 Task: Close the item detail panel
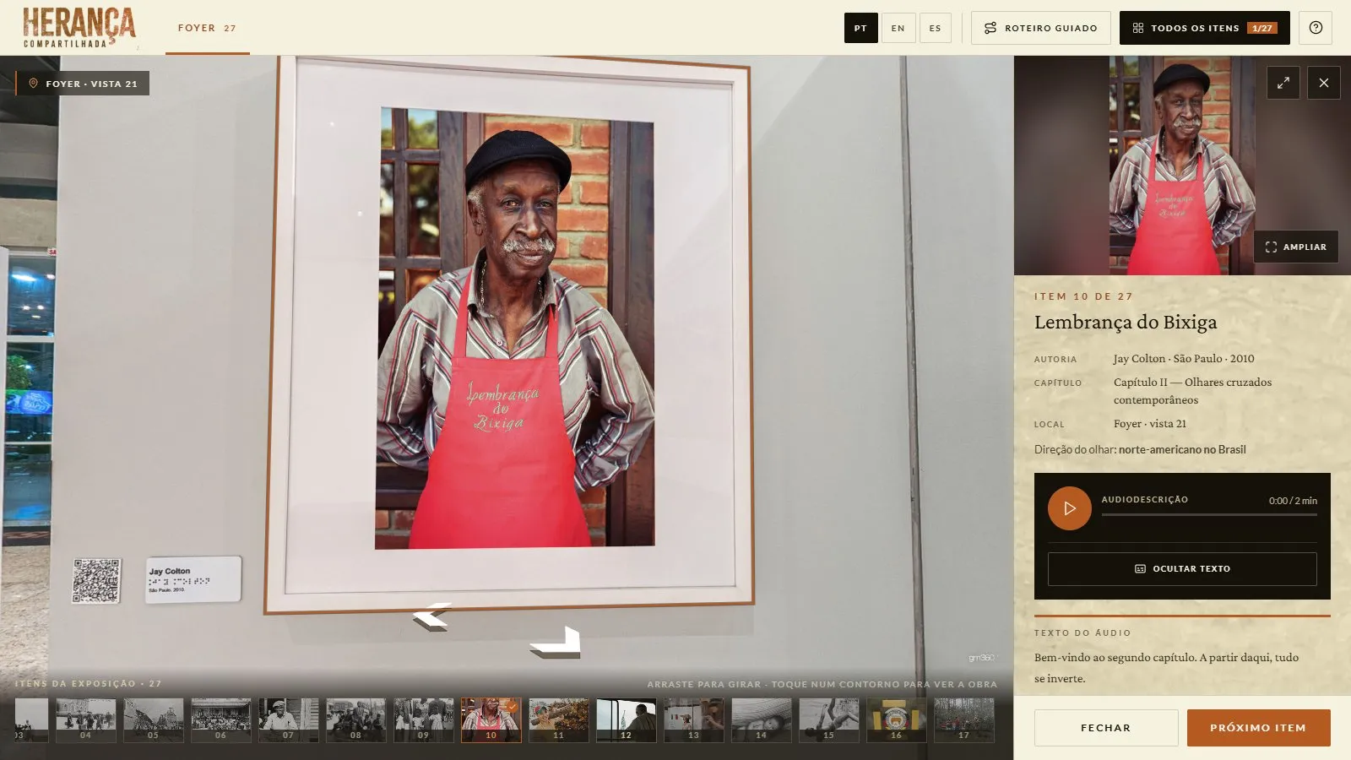(1323, 83)
